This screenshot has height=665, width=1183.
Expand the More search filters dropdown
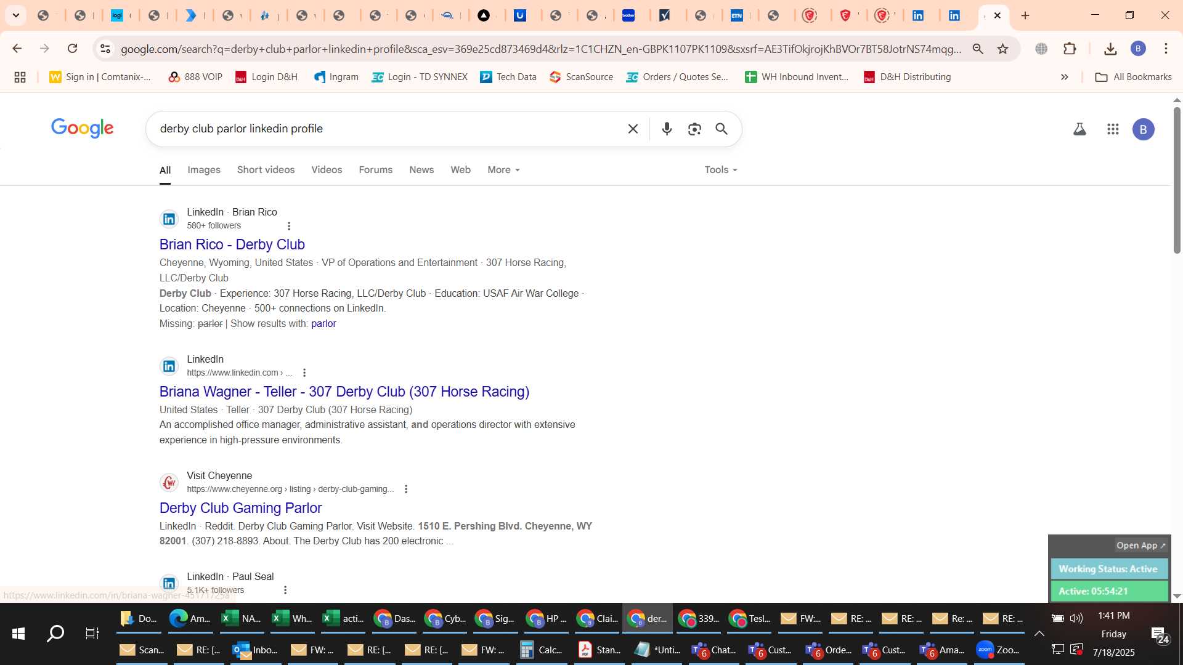504,170
